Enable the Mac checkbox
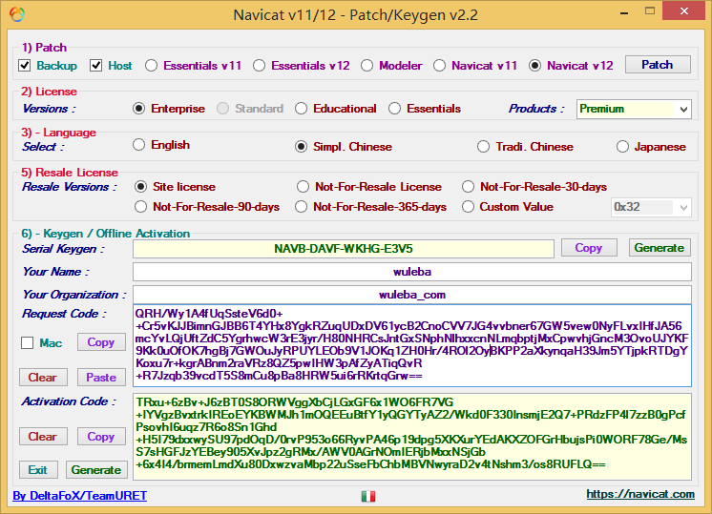 coord(28,343)
